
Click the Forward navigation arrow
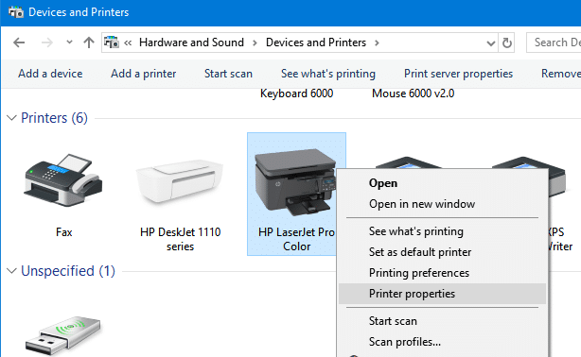(x=47, y=42)
